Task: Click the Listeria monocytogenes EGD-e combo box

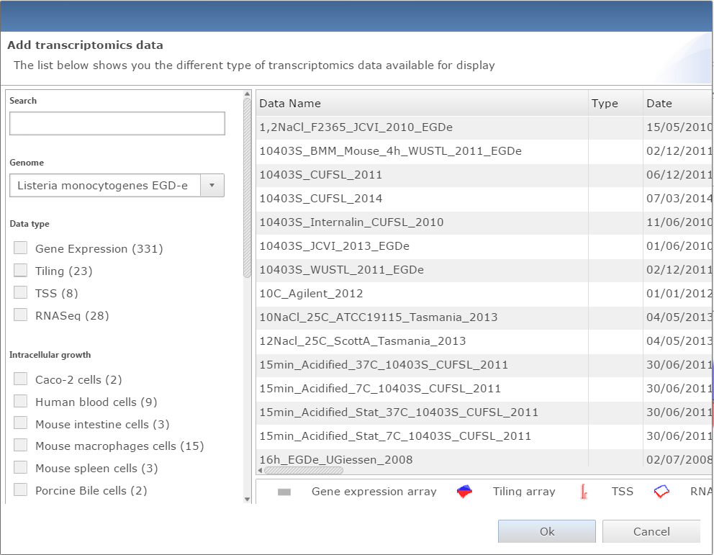Action: 104,185
